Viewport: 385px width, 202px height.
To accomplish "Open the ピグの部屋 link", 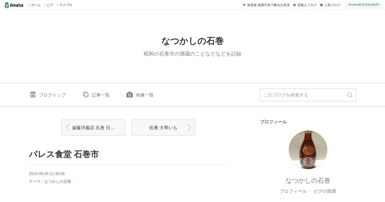I will (x=325, y=191).
